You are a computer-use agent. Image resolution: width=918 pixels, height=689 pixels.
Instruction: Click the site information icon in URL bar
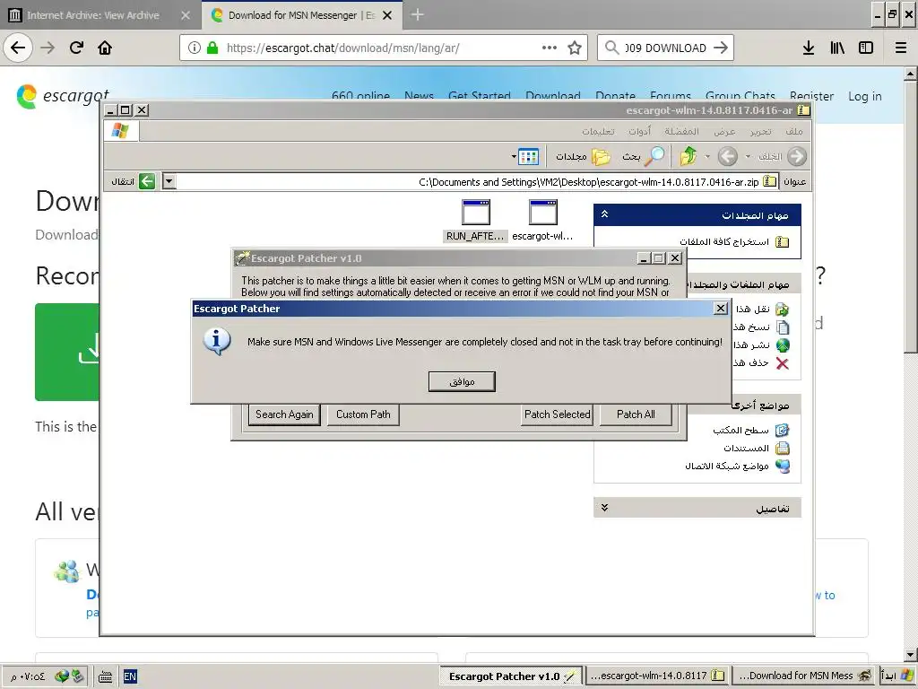tap(195, 48)
